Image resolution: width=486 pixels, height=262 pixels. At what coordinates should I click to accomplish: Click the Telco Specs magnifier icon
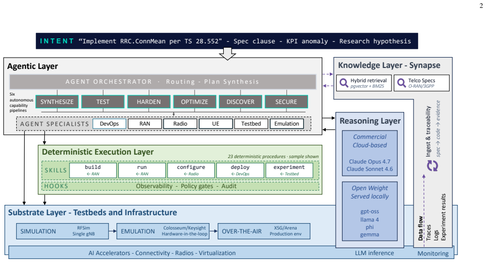(x=401, y=83)
